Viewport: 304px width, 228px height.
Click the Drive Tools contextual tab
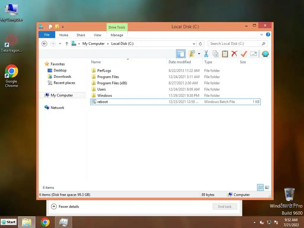point(117,27)
